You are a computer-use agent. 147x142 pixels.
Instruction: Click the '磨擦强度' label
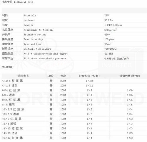tap(8, 44)
